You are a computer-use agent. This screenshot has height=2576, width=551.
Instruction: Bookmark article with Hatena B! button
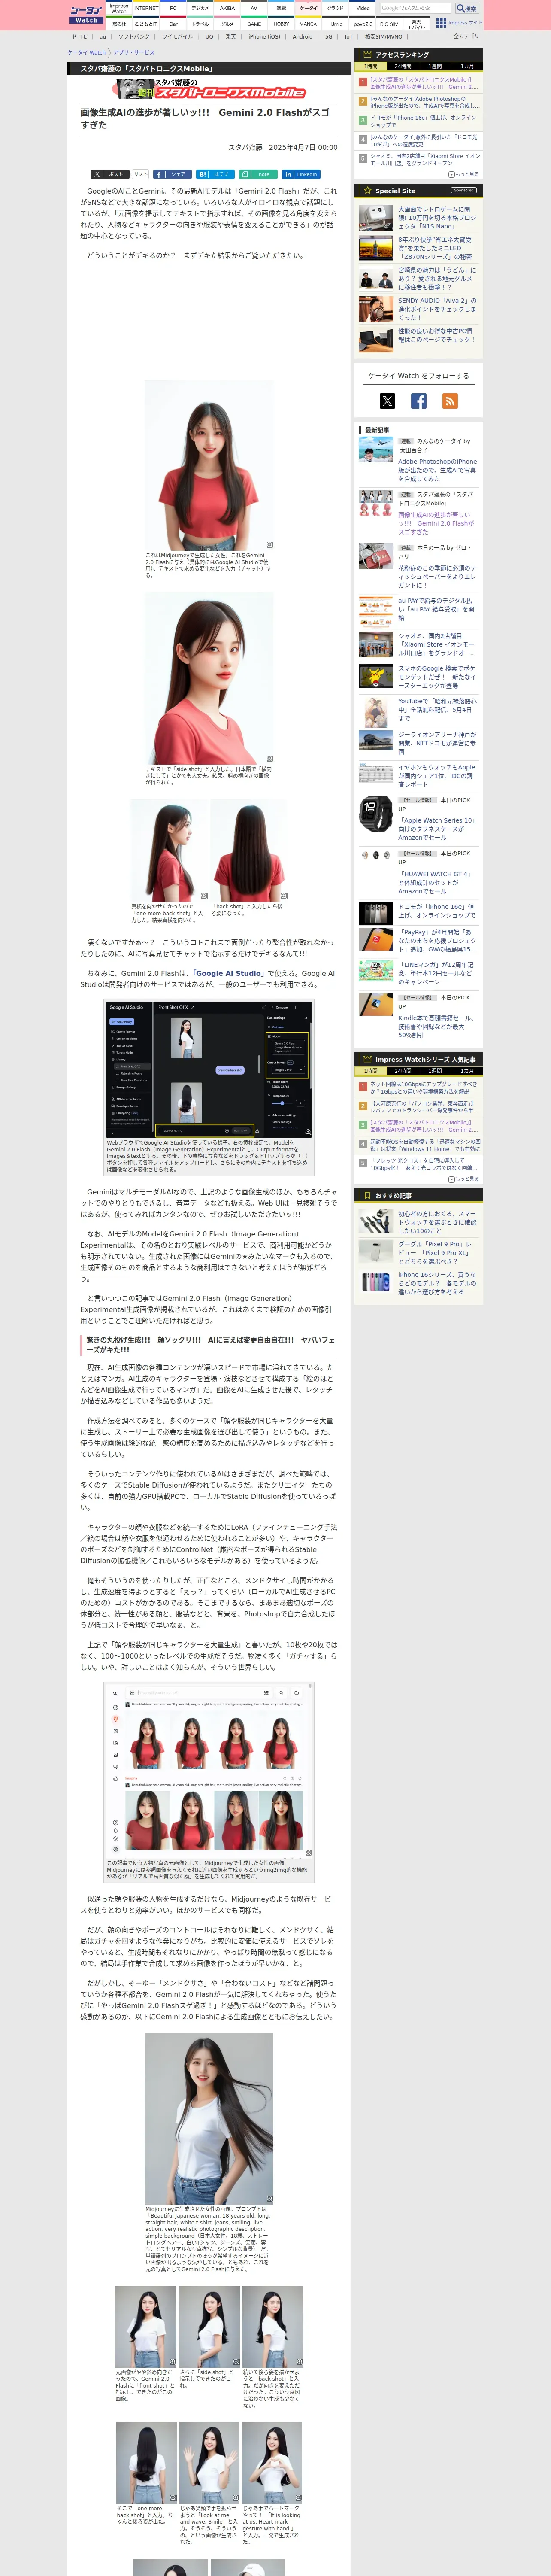pyautogui.click(x=215, y=174)
